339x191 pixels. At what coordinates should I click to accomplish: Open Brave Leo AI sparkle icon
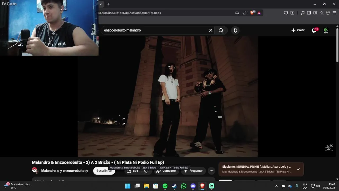[322, 13]
